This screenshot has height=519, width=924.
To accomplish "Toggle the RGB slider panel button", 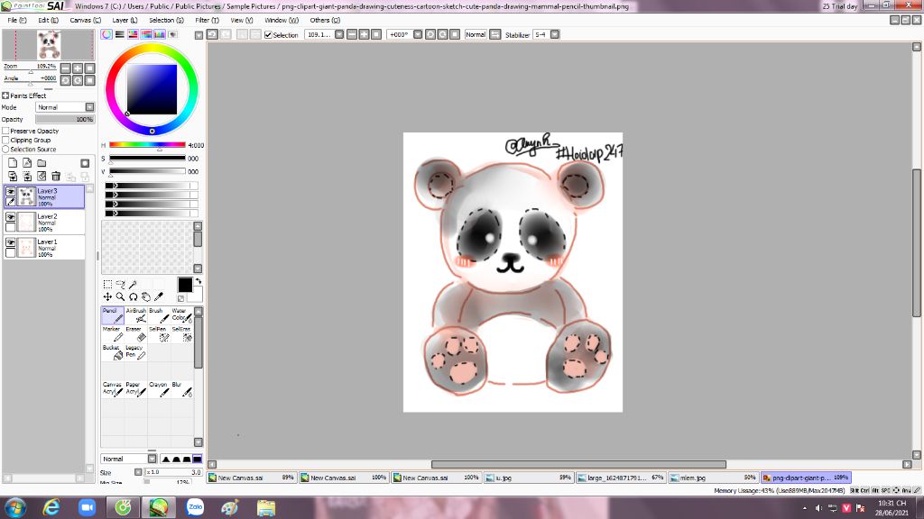I will [120, 35].
